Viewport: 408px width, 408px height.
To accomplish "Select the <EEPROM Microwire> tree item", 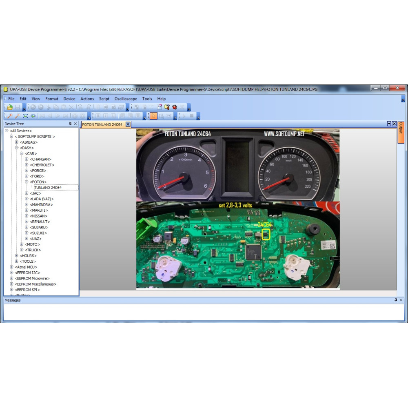I will click(x=32, y=278).
